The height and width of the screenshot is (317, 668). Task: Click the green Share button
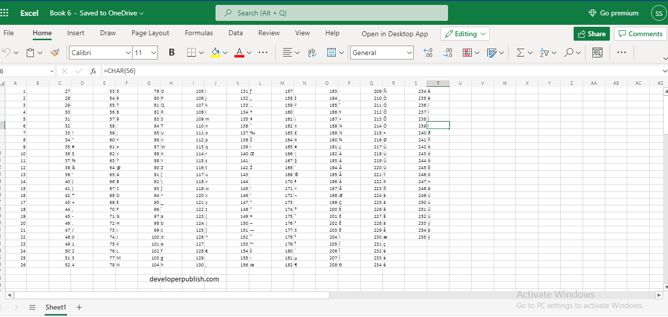pos(592,34)
